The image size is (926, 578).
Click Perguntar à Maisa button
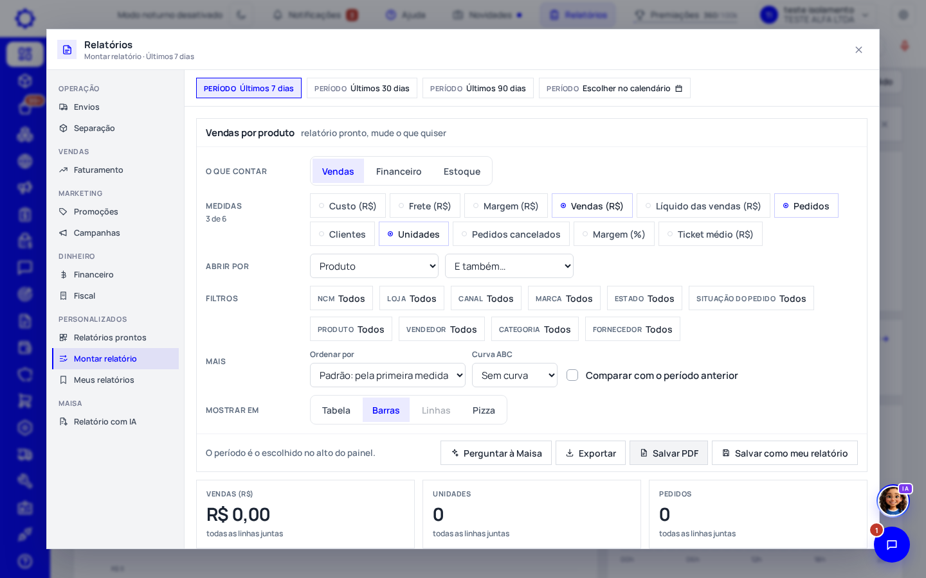click(496, 453)
